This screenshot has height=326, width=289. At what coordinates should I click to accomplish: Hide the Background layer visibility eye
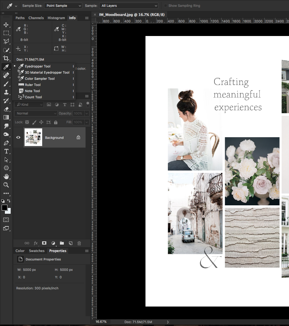[18, 138]
